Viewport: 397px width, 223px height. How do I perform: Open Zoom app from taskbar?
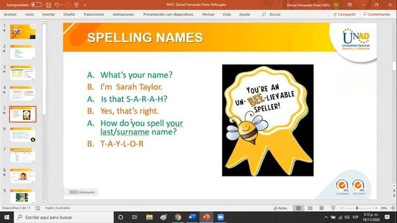(x=221, y=217)
